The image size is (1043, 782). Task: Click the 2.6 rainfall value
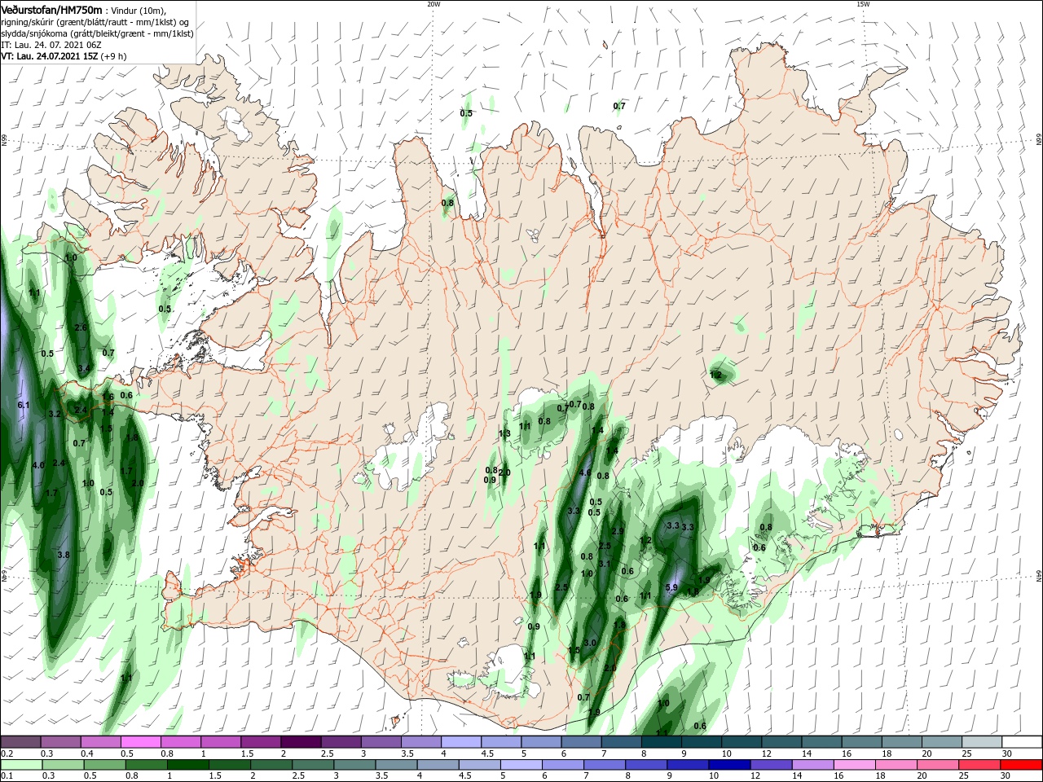pyautogui.click(x=81, y=327)
